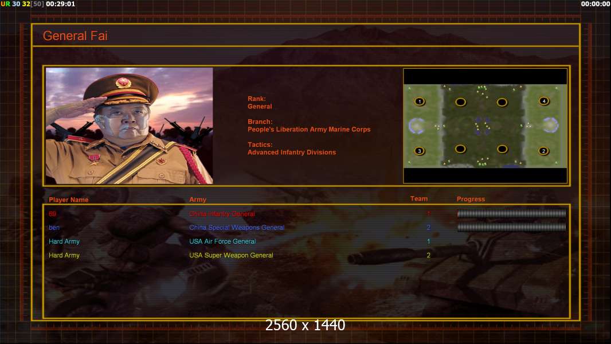611x344 pixels.
Task: Click progress bar for China Infantry General
Action: (512, 213)
